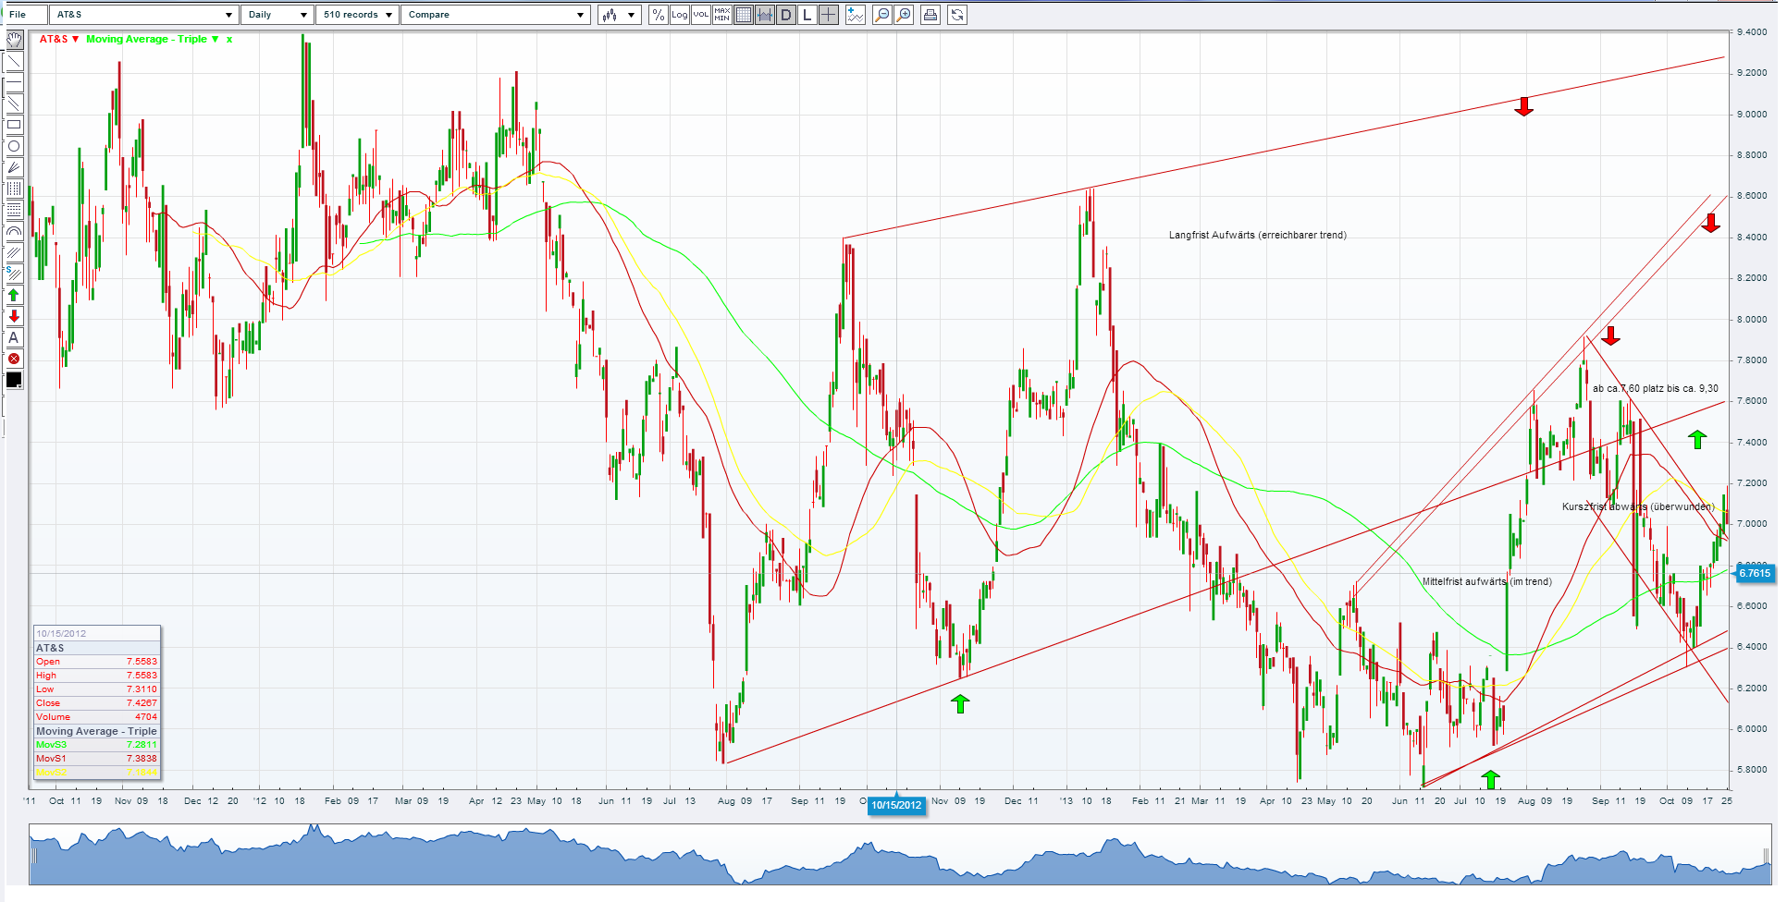Viewport: 1787px width, 902px height.
Task: Print the chart with printer icon
Action: [930, 15]
